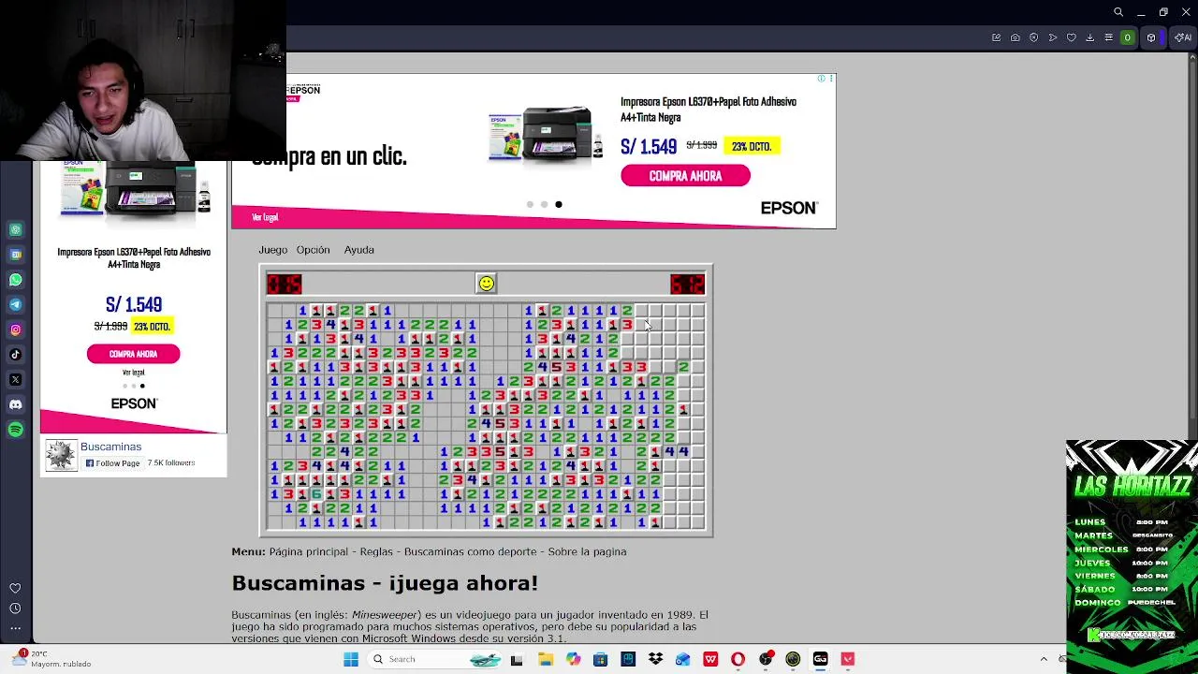Click the browser search magnifier icon
The image size is (1198, 674).
[x=1118, y=12]
